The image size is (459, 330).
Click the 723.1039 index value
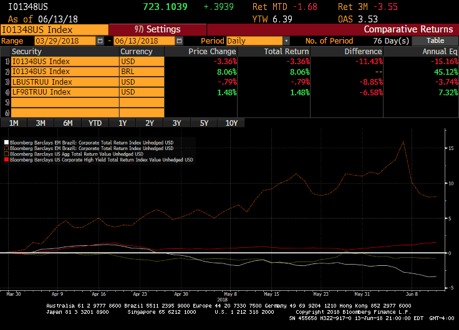click(x=165, y=7)
